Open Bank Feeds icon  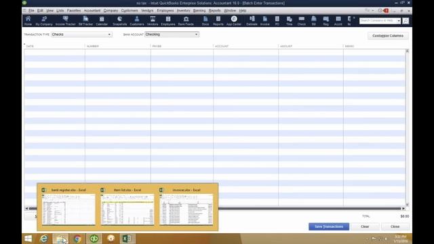[186, 21]
